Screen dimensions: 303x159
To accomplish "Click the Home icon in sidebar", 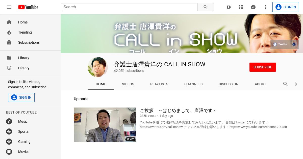I will click(x=9, y=22).
